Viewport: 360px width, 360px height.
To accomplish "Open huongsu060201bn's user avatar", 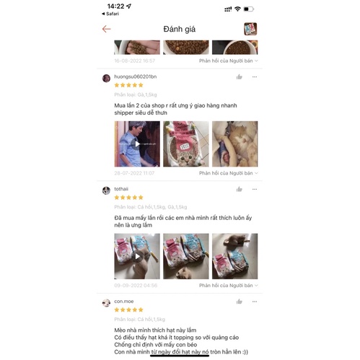I will coord(106,78).
